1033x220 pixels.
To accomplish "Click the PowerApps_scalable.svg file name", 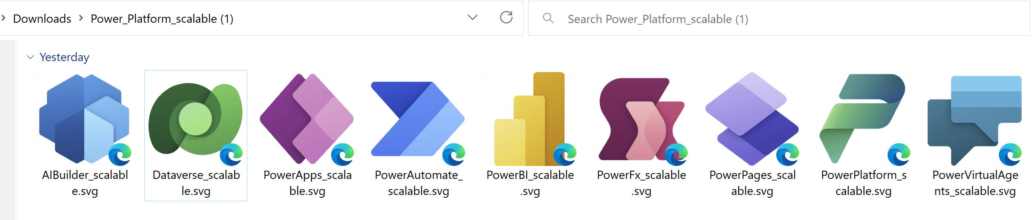I will point(307,183).
